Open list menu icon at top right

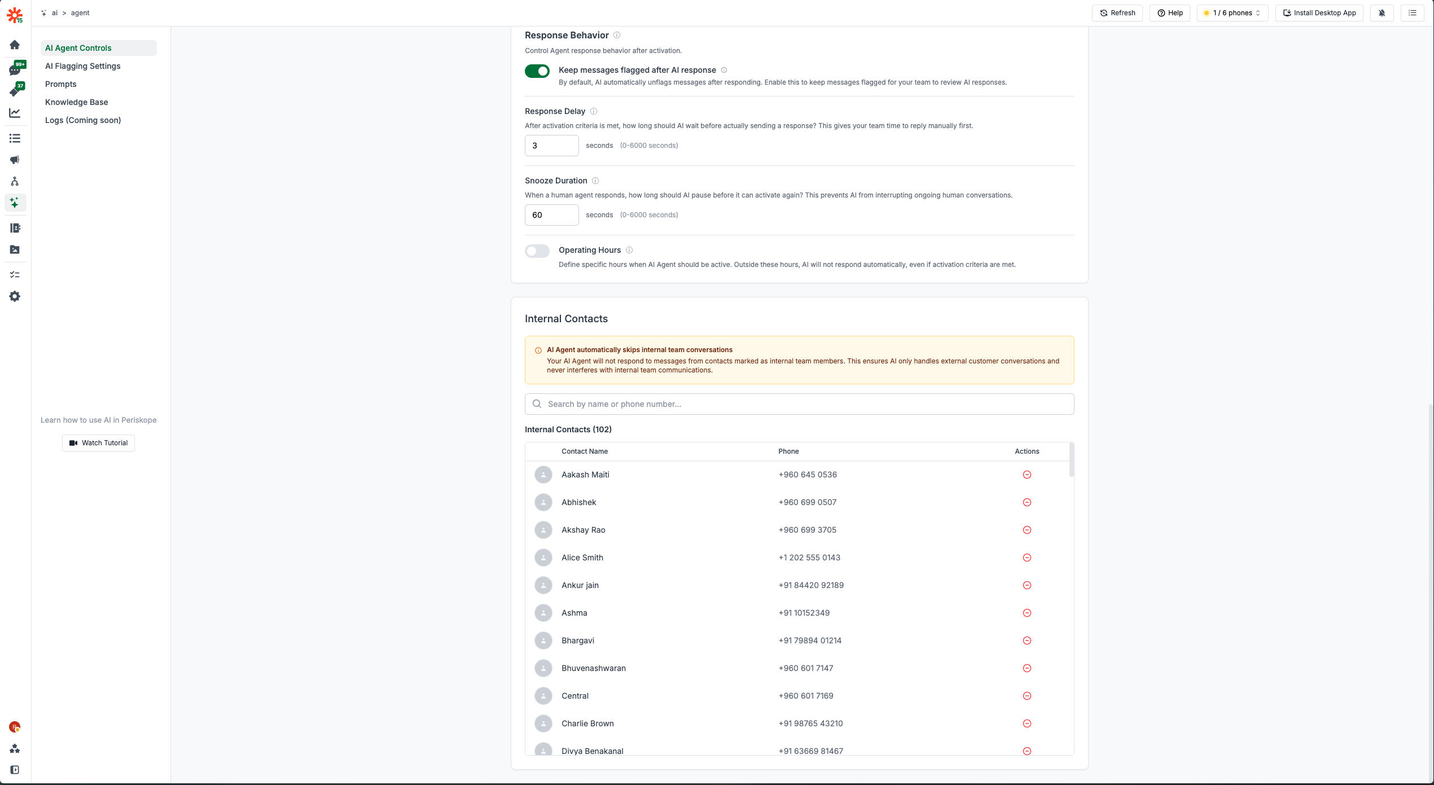point(1412,13)
